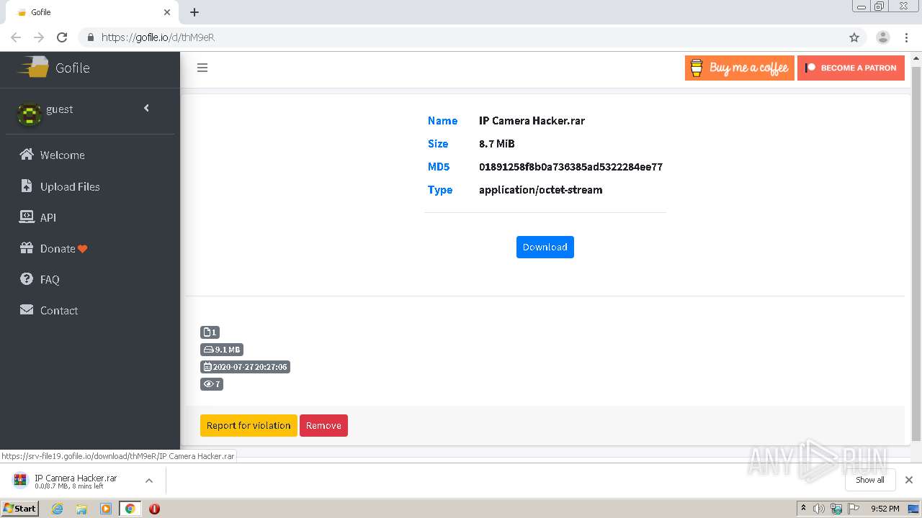
Task: Click the Chrome taskbar icon
Action: (130, 509)
